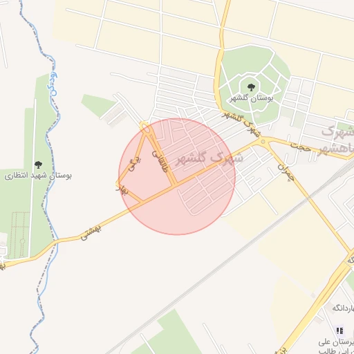Image resolution: width=354 pixels, height=354 pixels.
Task: Click the طالقانی street name label
Action: [x=160, y=162]
